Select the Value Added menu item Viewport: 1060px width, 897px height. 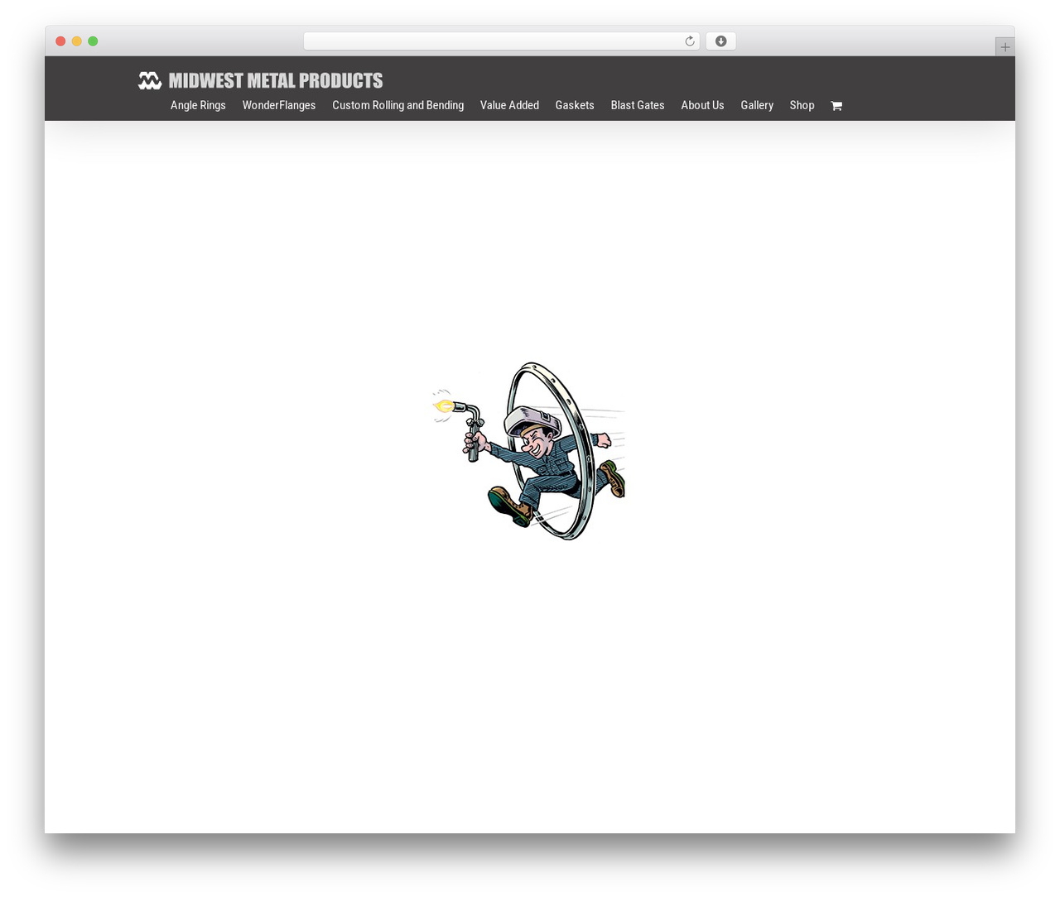pyautogui.click(x=509, y=105)
